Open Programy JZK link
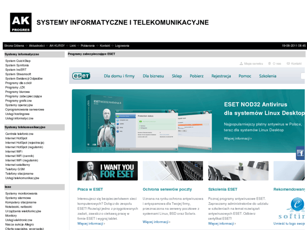Image resolution: width=307 pixels, height=230 pixels. 15,87
